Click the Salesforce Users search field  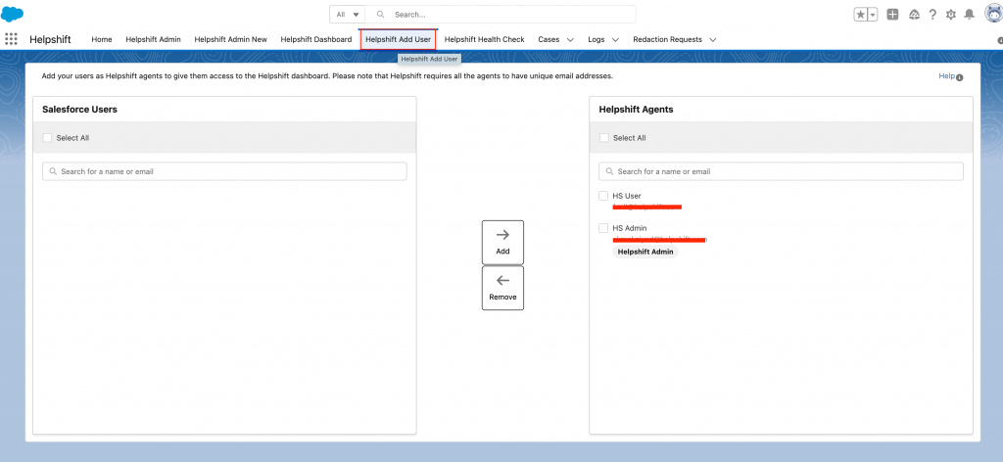(x=224, y=171)
